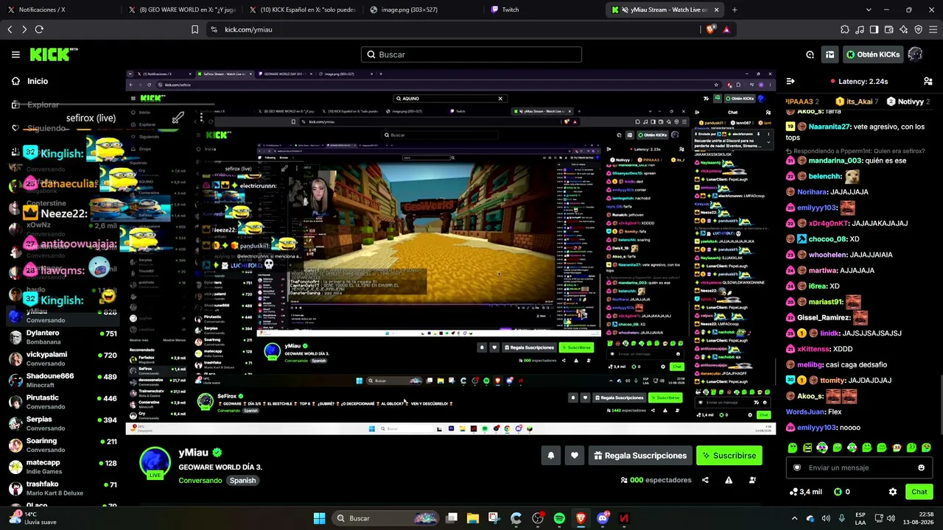
Task: Click the 'Enviar un mensaje' chat input
Action: click(x=858, y=467)
